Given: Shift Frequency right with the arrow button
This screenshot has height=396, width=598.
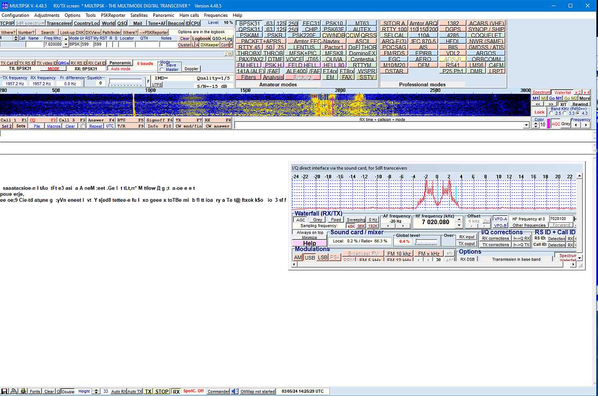Looking at the screenshot, I should (x=586, y=126).
